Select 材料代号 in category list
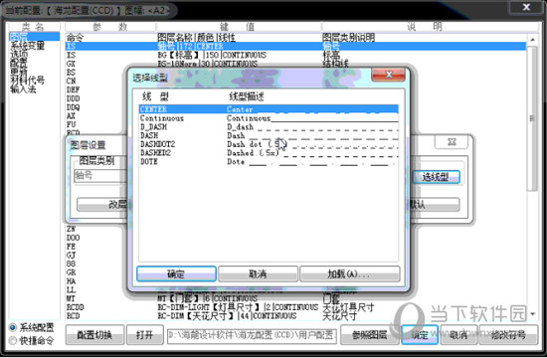The height and width of the screenshot is (358, 547). click(x=27, y=81)
